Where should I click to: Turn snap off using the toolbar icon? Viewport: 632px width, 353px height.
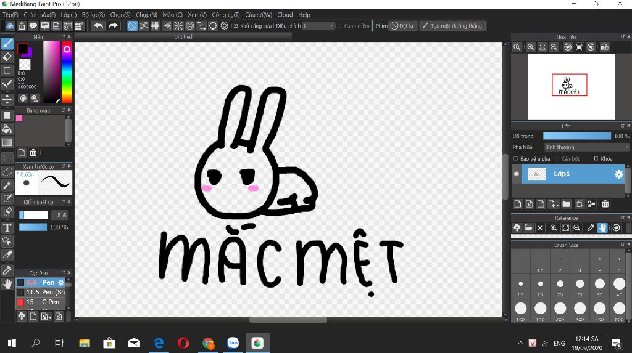pyautogui.click(x=132, y=26)
